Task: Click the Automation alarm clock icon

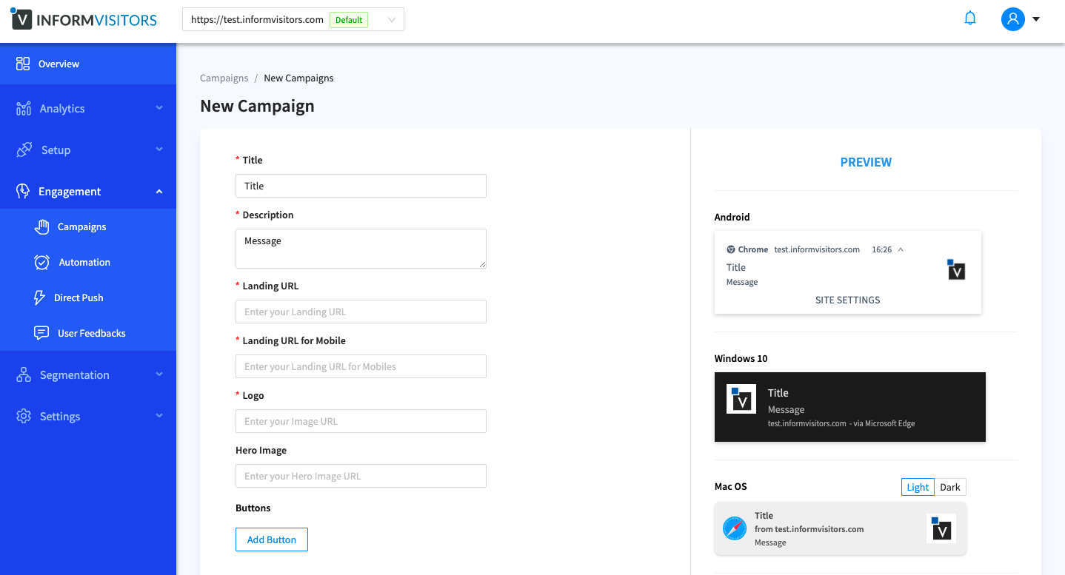Action: tap(42, 262)
